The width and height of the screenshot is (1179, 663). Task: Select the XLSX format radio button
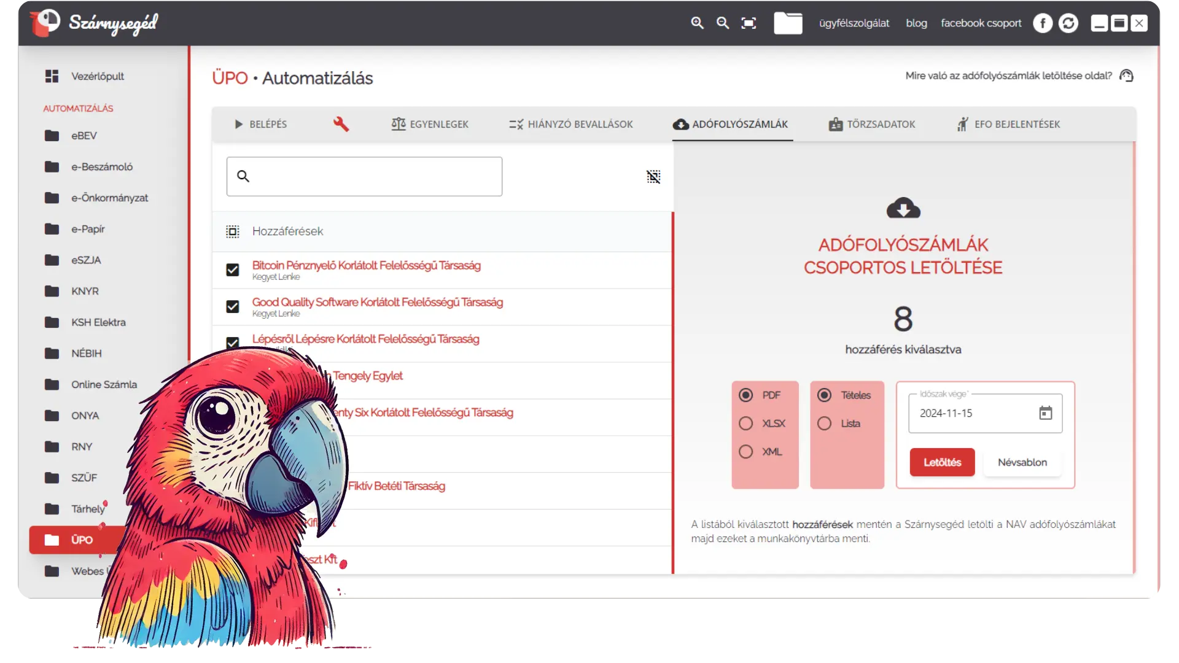[x=746, y=424]
